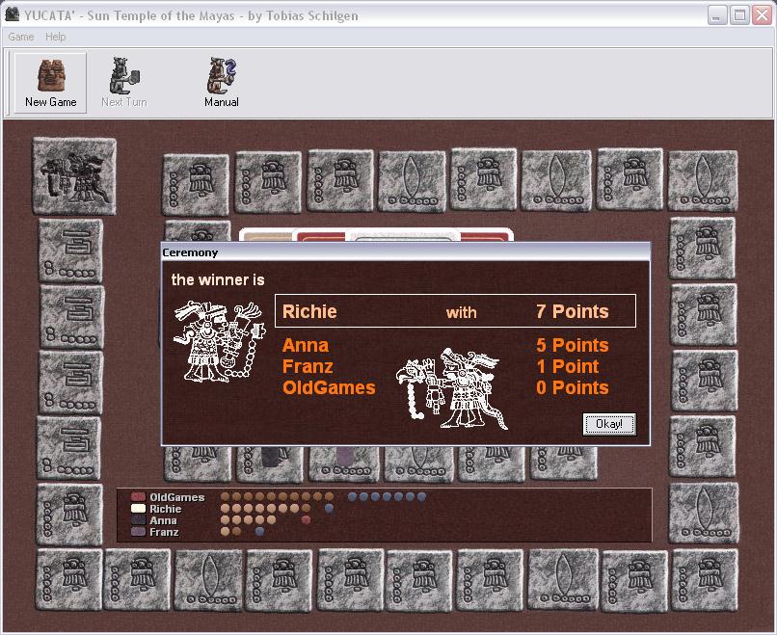This screenshot has width=777, height=635.
Task: Click the cream Richie color swatch in legend
Action: tap(138, 508)
